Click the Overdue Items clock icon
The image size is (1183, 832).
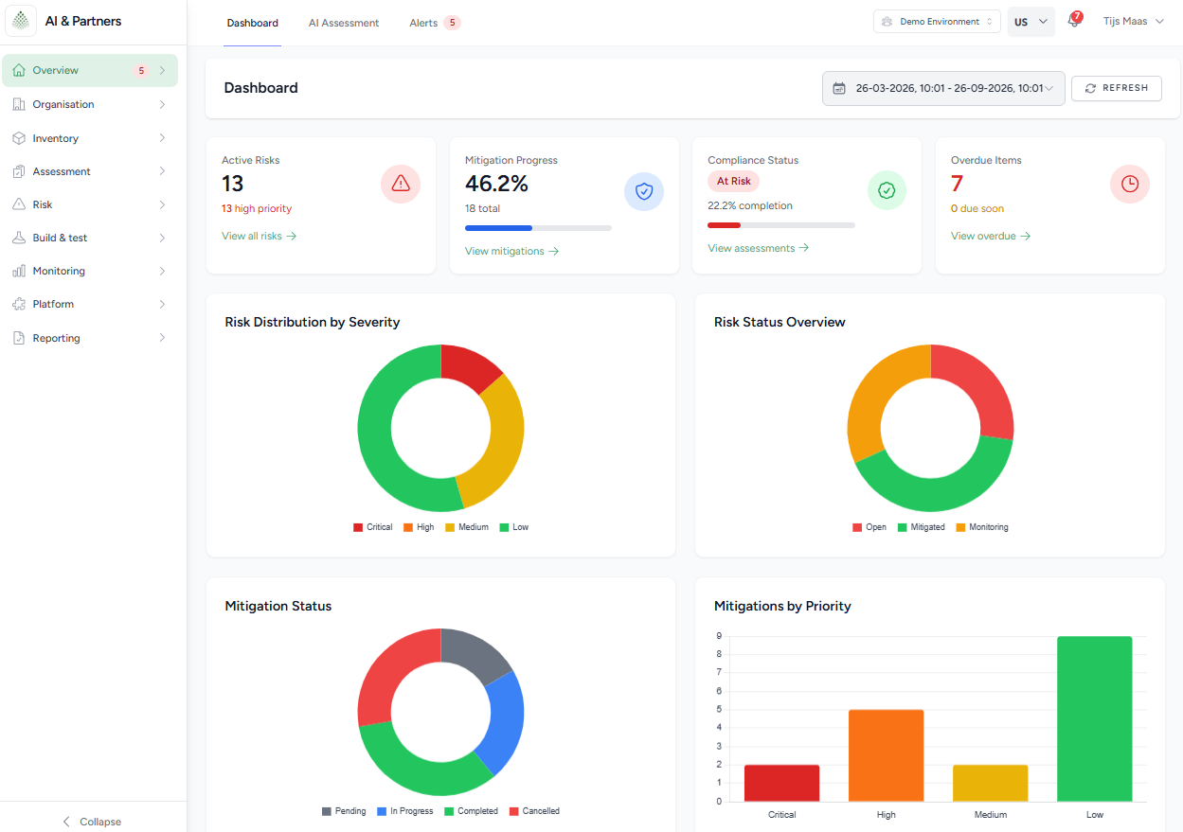1130,184
